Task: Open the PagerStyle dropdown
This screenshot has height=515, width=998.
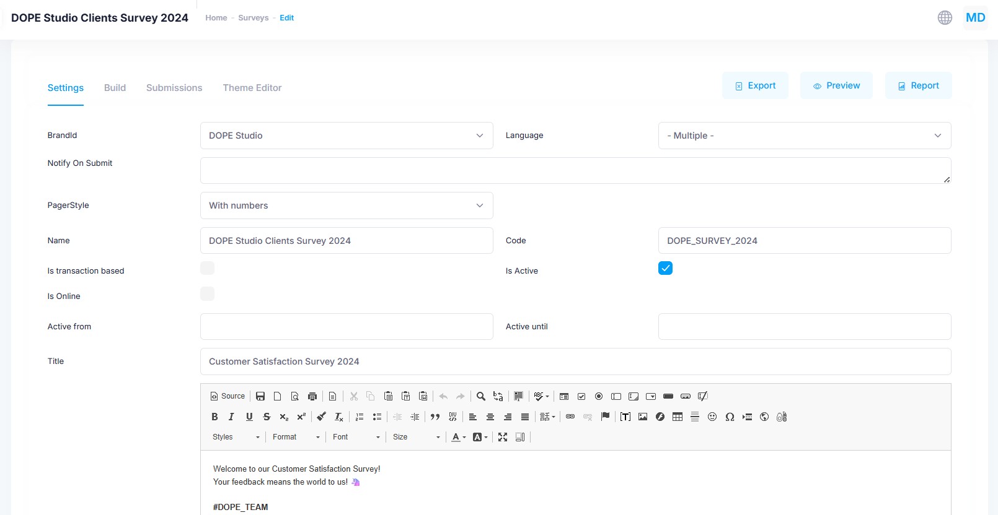Action: point(347,206)
